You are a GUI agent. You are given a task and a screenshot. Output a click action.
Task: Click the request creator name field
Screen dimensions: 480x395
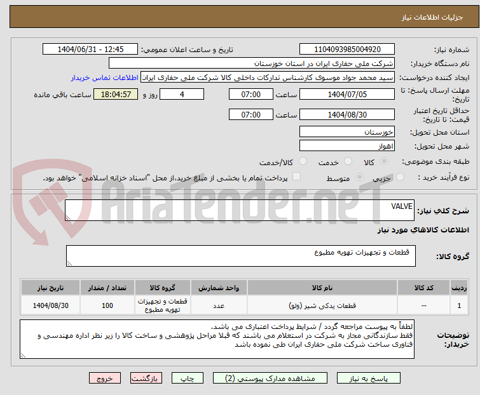267,77
